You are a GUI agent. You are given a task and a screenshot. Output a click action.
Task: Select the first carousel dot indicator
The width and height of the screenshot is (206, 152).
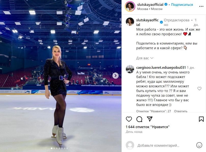[51, 148]
